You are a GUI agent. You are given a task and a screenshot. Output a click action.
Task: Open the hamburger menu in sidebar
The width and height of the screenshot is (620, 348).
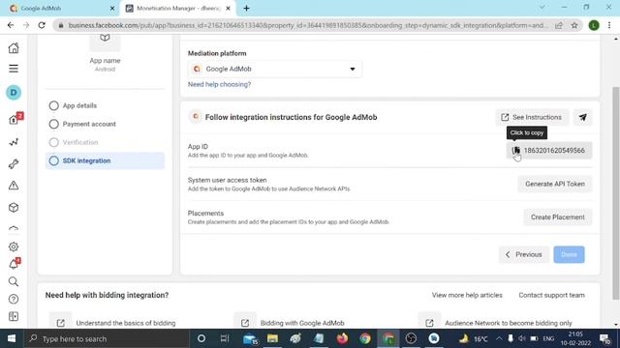14,69
